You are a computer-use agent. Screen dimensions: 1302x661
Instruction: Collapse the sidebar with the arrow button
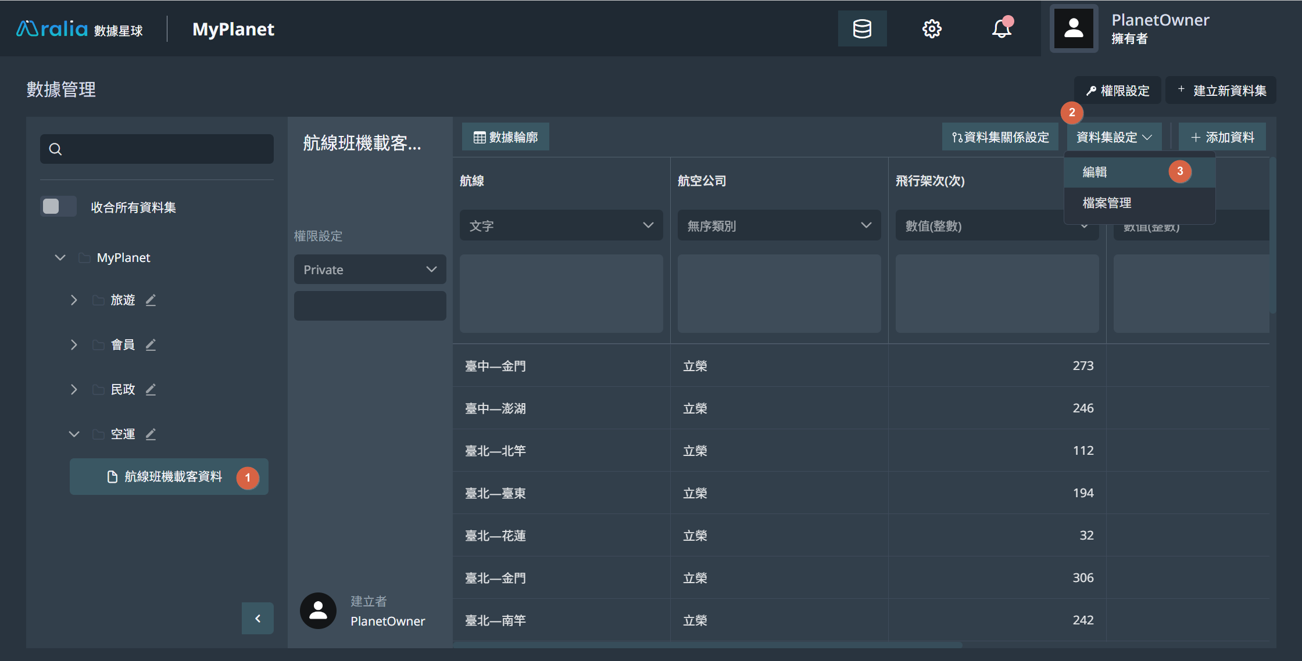(x=257, y=619)
